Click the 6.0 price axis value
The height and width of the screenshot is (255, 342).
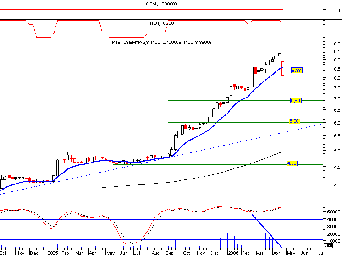click(x=337, y=123)
